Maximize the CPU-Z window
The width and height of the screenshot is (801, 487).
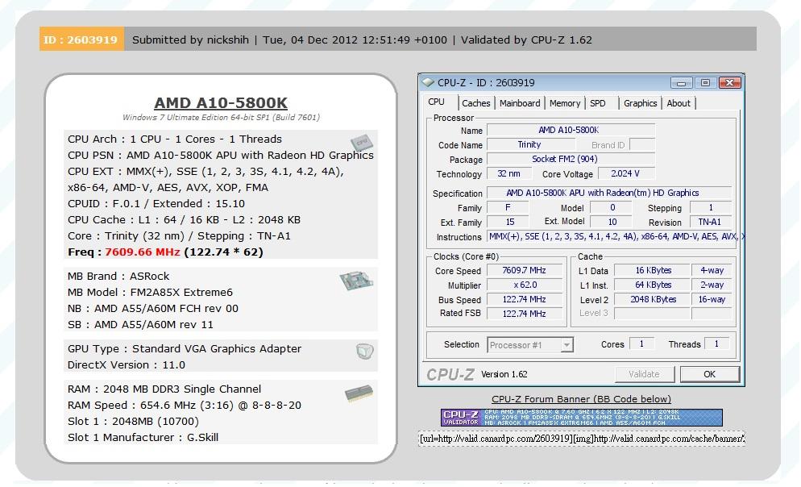click(705, 83)
